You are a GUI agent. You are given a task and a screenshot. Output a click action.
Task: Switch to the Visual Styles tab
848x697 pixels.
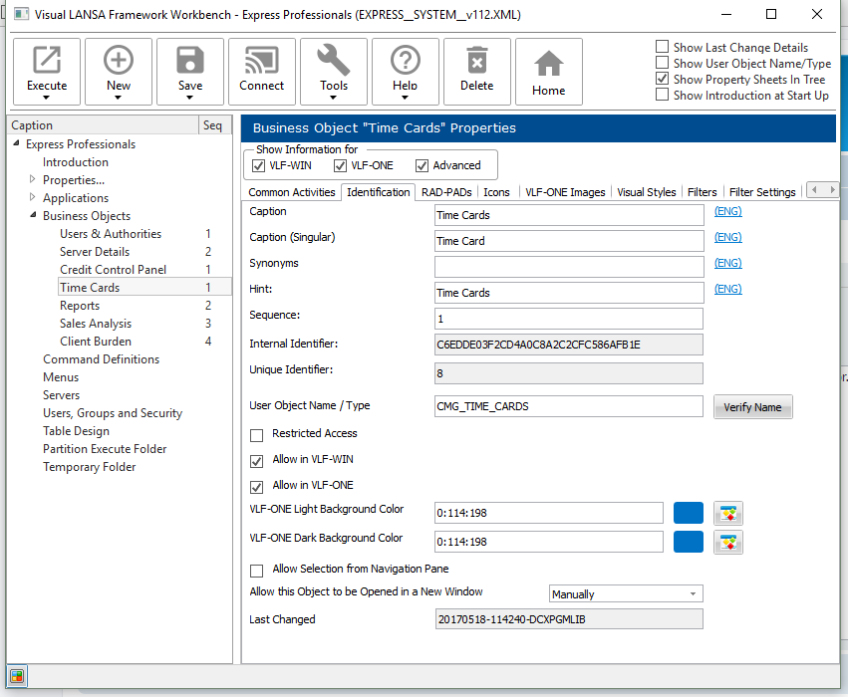coord(647,192)
